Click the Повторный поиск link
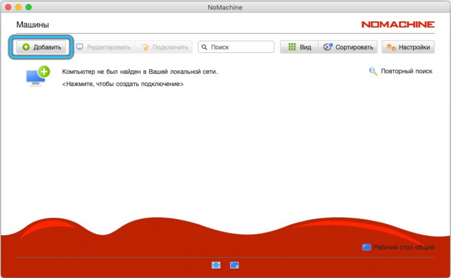This screenshot has width=451, height=278. pos(406,71)
